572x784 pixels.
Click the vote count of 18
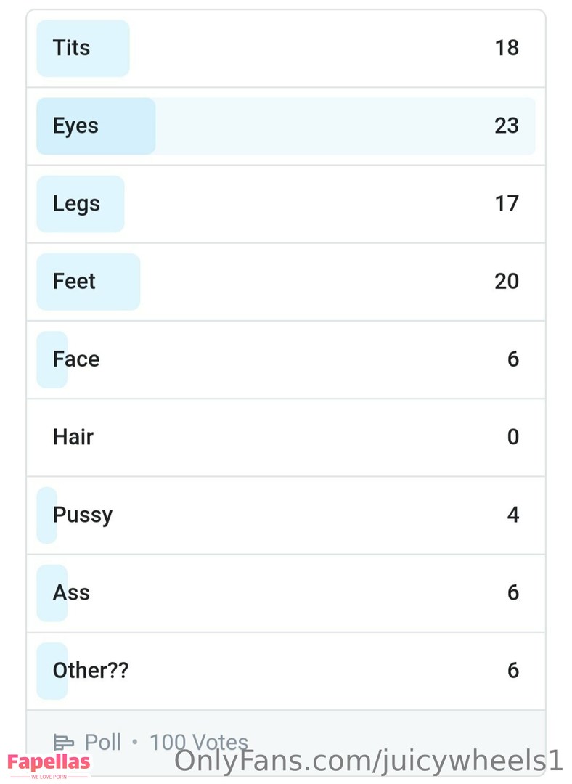(x=507, y=48)
